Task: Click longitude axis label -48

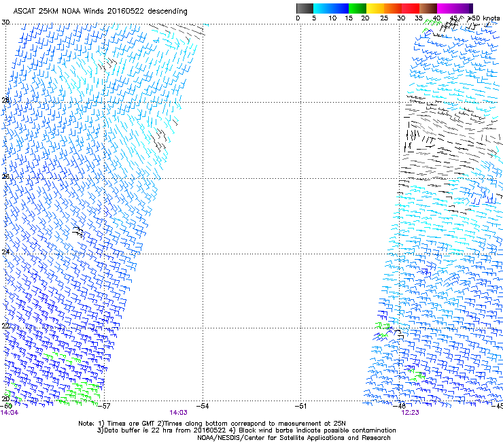Action: coord(399,406)
